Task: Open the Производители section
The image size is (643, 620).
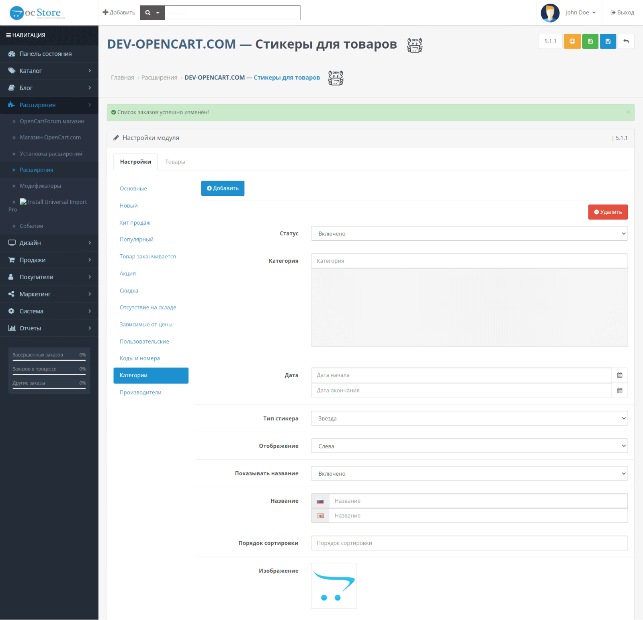Action: (151, 393)
